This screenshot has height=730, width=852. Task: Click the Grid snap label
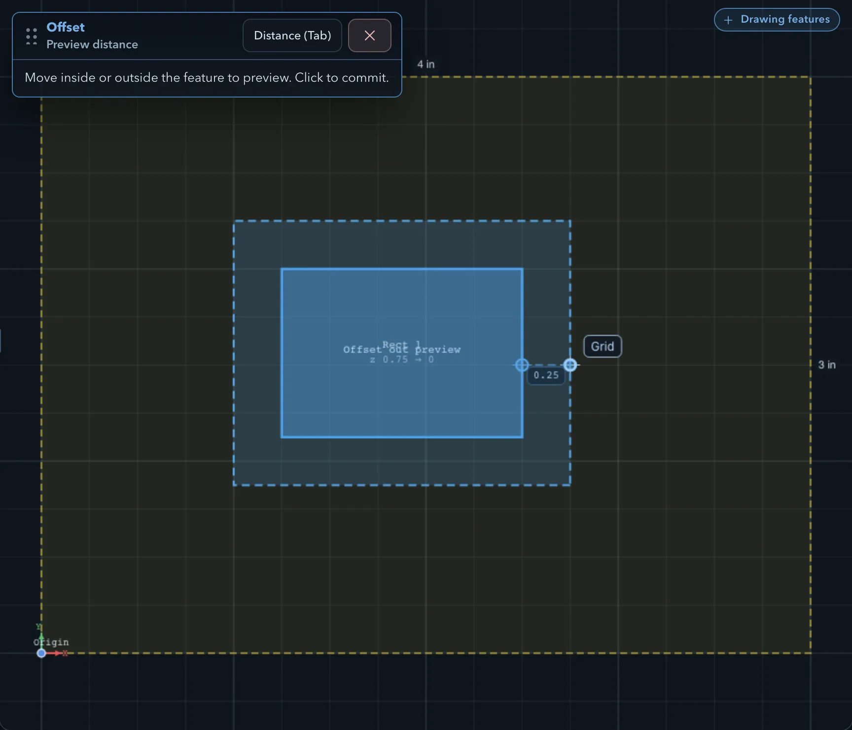click(x=603, y=346)
